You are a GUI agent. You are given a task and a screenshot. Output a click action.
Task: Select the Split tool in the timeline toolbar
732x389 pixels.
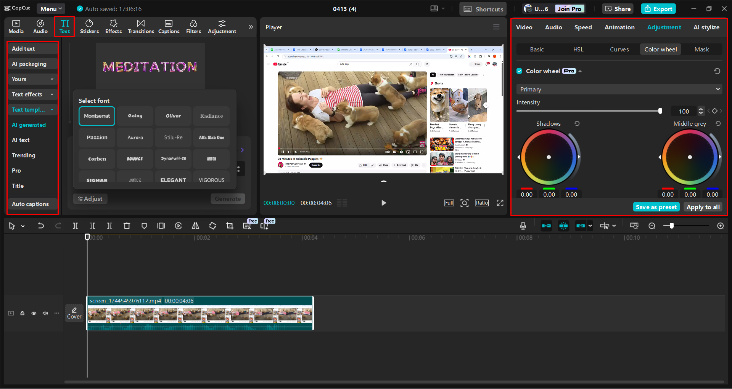tap(75, 226)
